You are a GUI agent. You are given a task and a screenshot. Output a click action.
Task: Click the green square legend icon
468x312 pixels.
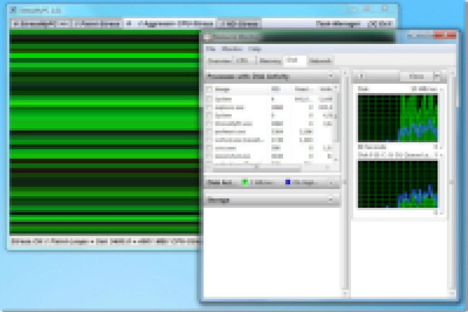pyautogui.click(x=245, y=182)
